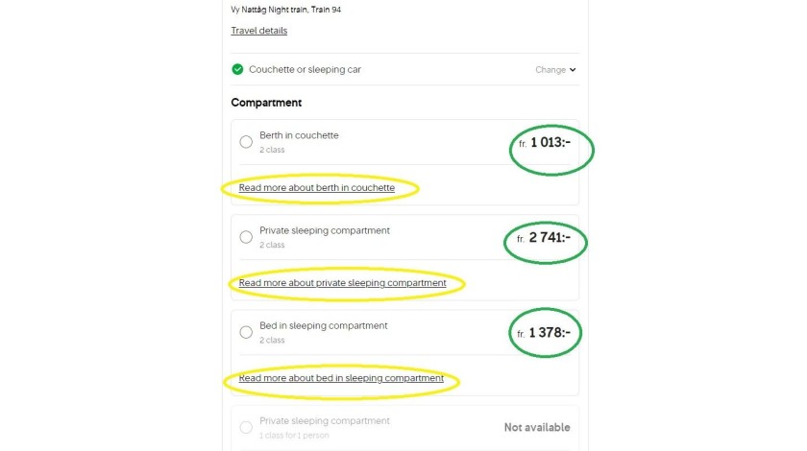Click the fr. 2 741:- price
The image size is (807, 451).
pos(544,238)
